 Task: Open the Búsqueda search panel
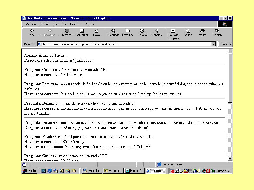113,33
